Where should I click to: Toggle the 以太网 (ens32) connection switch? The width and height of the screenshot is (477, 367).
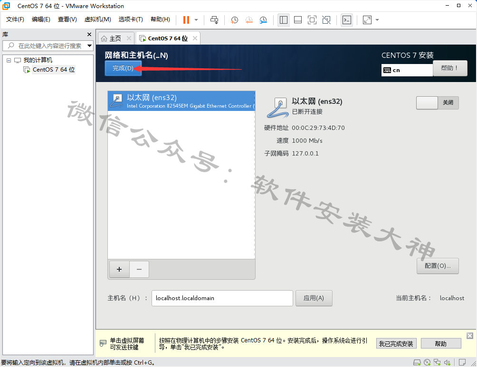click(437, 102)
